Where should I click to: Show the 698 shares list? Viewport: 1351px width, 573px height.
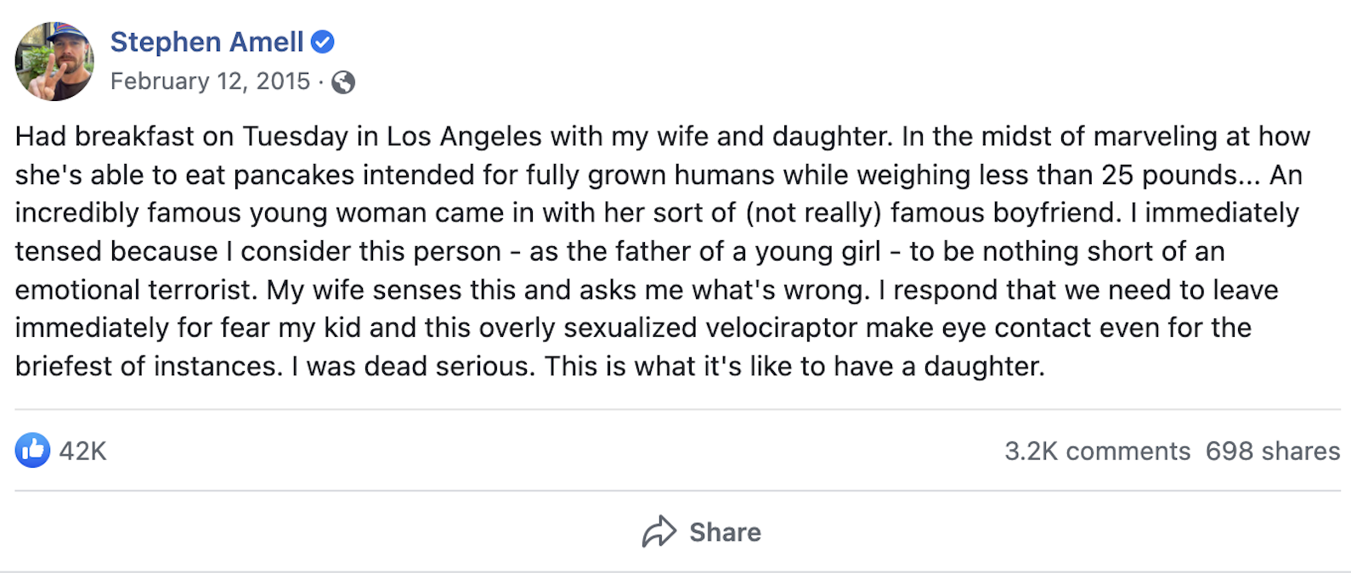[x=1272, y=451]
